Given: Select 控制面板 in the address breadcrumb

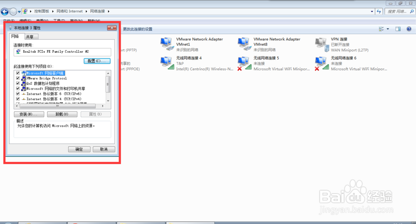Looking at the screenshot, I should (x=42, y=11).
